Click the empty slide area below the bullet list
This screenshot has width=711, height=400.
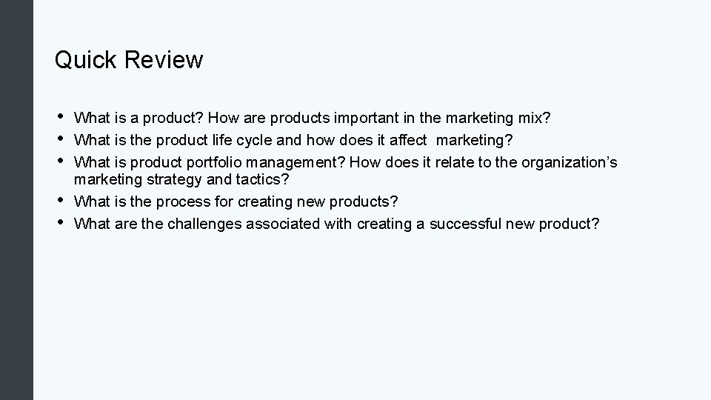point(370,319)
